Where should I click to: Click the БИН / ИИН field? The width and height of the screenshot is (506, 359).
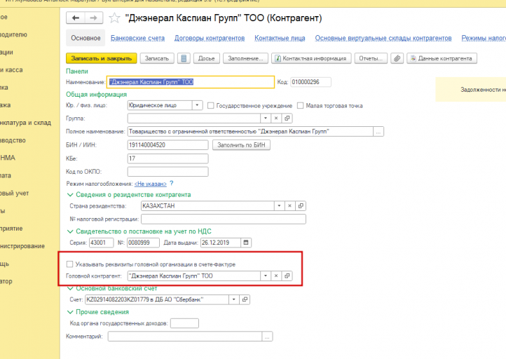pyautogui.click(x=167, y=145)
